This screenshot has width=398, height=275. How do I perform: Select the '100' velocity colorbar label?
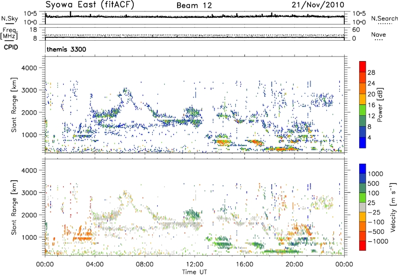[x=374, y=193]
